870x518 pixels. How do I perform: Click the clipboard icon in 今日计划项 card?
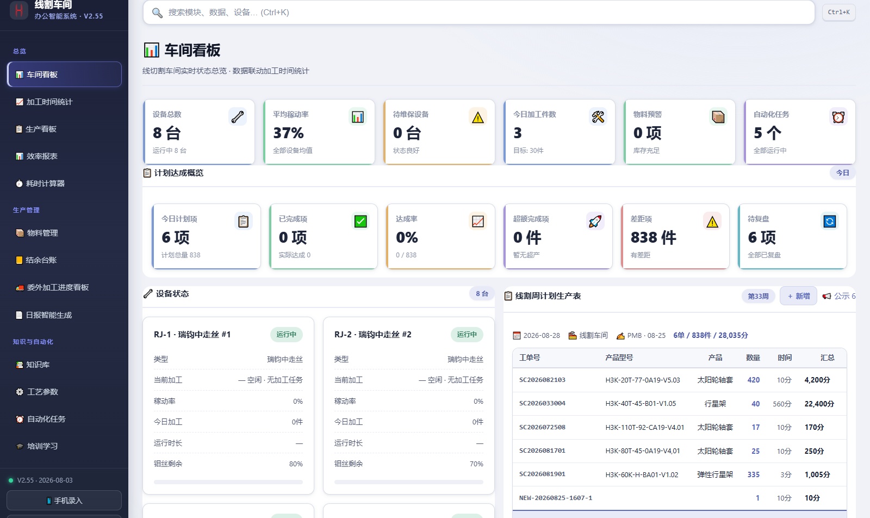tap(244, 221)
